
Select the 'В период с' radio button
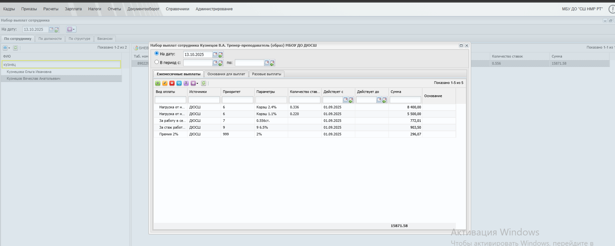pyautogui.click(x=157, y=62)
